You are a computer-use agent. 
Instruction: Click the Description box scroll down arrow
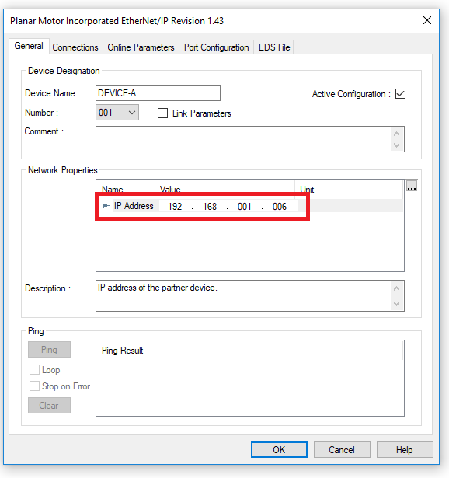click(x=396, y=304)
